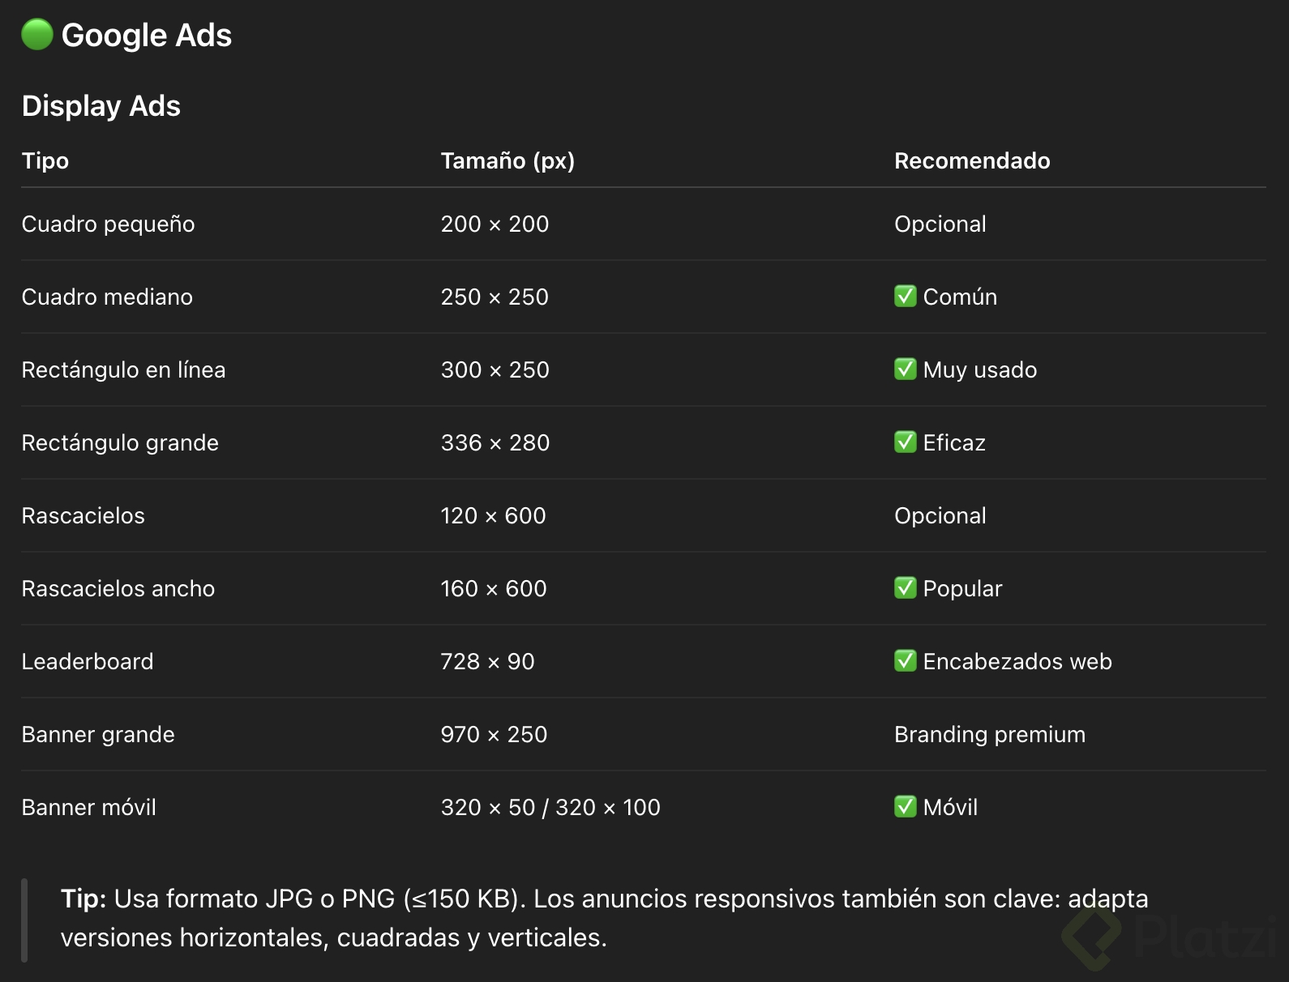
Task: Click the checkmark icon beside Móvil
Action: click(905, 807)
